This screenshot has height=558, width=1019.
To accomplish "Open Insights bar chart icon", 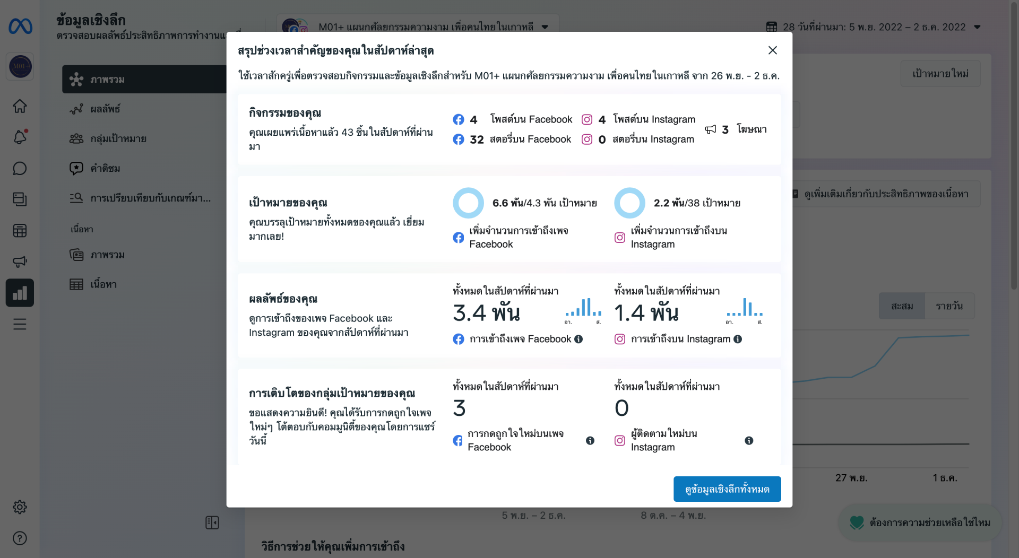I will [20, 293].
